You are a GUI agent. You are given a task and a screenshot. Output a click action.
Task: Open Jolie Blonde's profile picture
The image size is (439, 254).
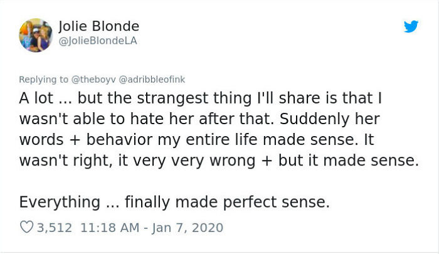click(35, 34)
